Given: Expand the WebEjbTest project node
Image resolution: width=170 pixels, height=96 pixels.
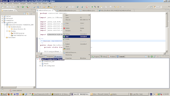Looking at the screenshot, I should [x=2, y=20].
